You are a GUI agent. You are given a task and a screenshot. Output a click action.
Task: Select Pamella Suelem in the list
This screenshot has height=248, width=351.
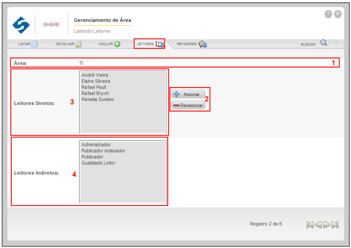pyautogui.click(x=98, y=99)
